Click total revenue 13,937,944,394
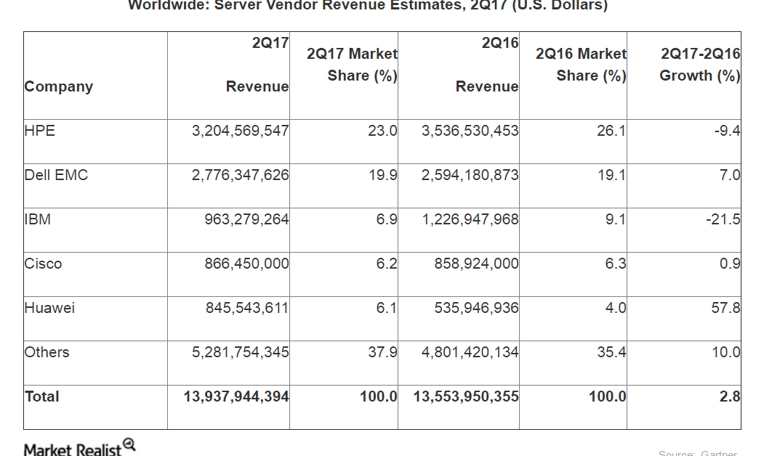The image size is (764, 456). (236, 396)
